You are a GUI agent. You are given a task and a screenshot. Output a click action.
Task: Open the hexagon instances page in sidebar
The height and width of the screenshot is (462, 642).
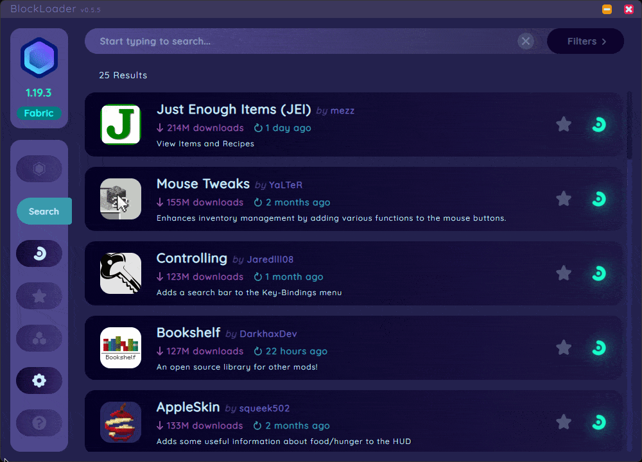tap(39, 169)
